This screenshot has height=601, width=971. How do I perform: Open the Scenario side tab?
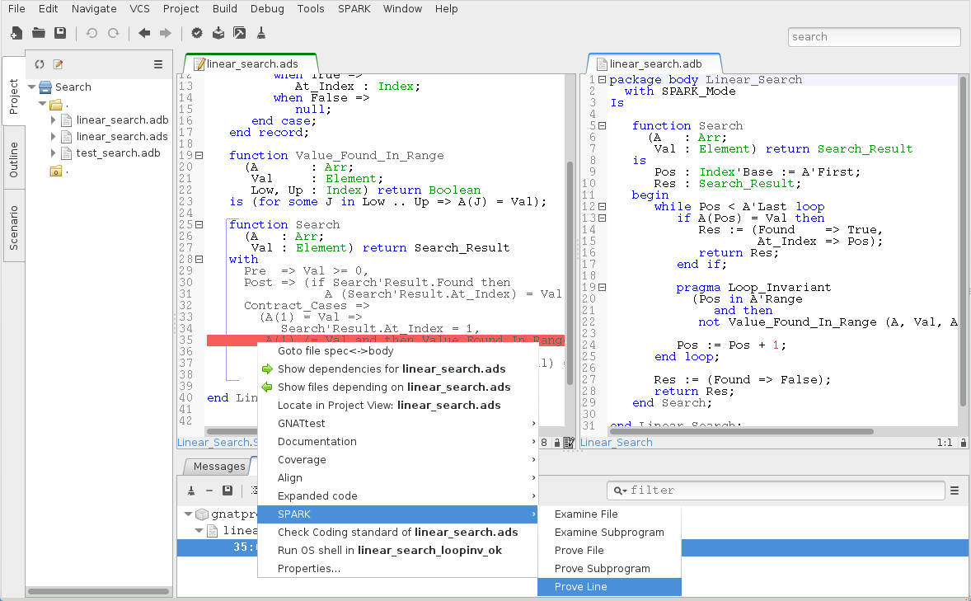click(14, 228)
